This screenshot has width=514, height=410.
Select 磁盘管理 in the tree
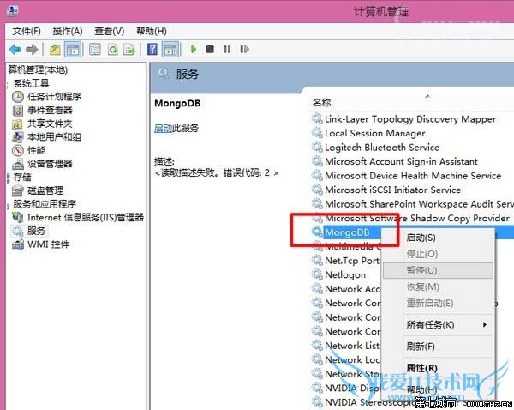45,190
